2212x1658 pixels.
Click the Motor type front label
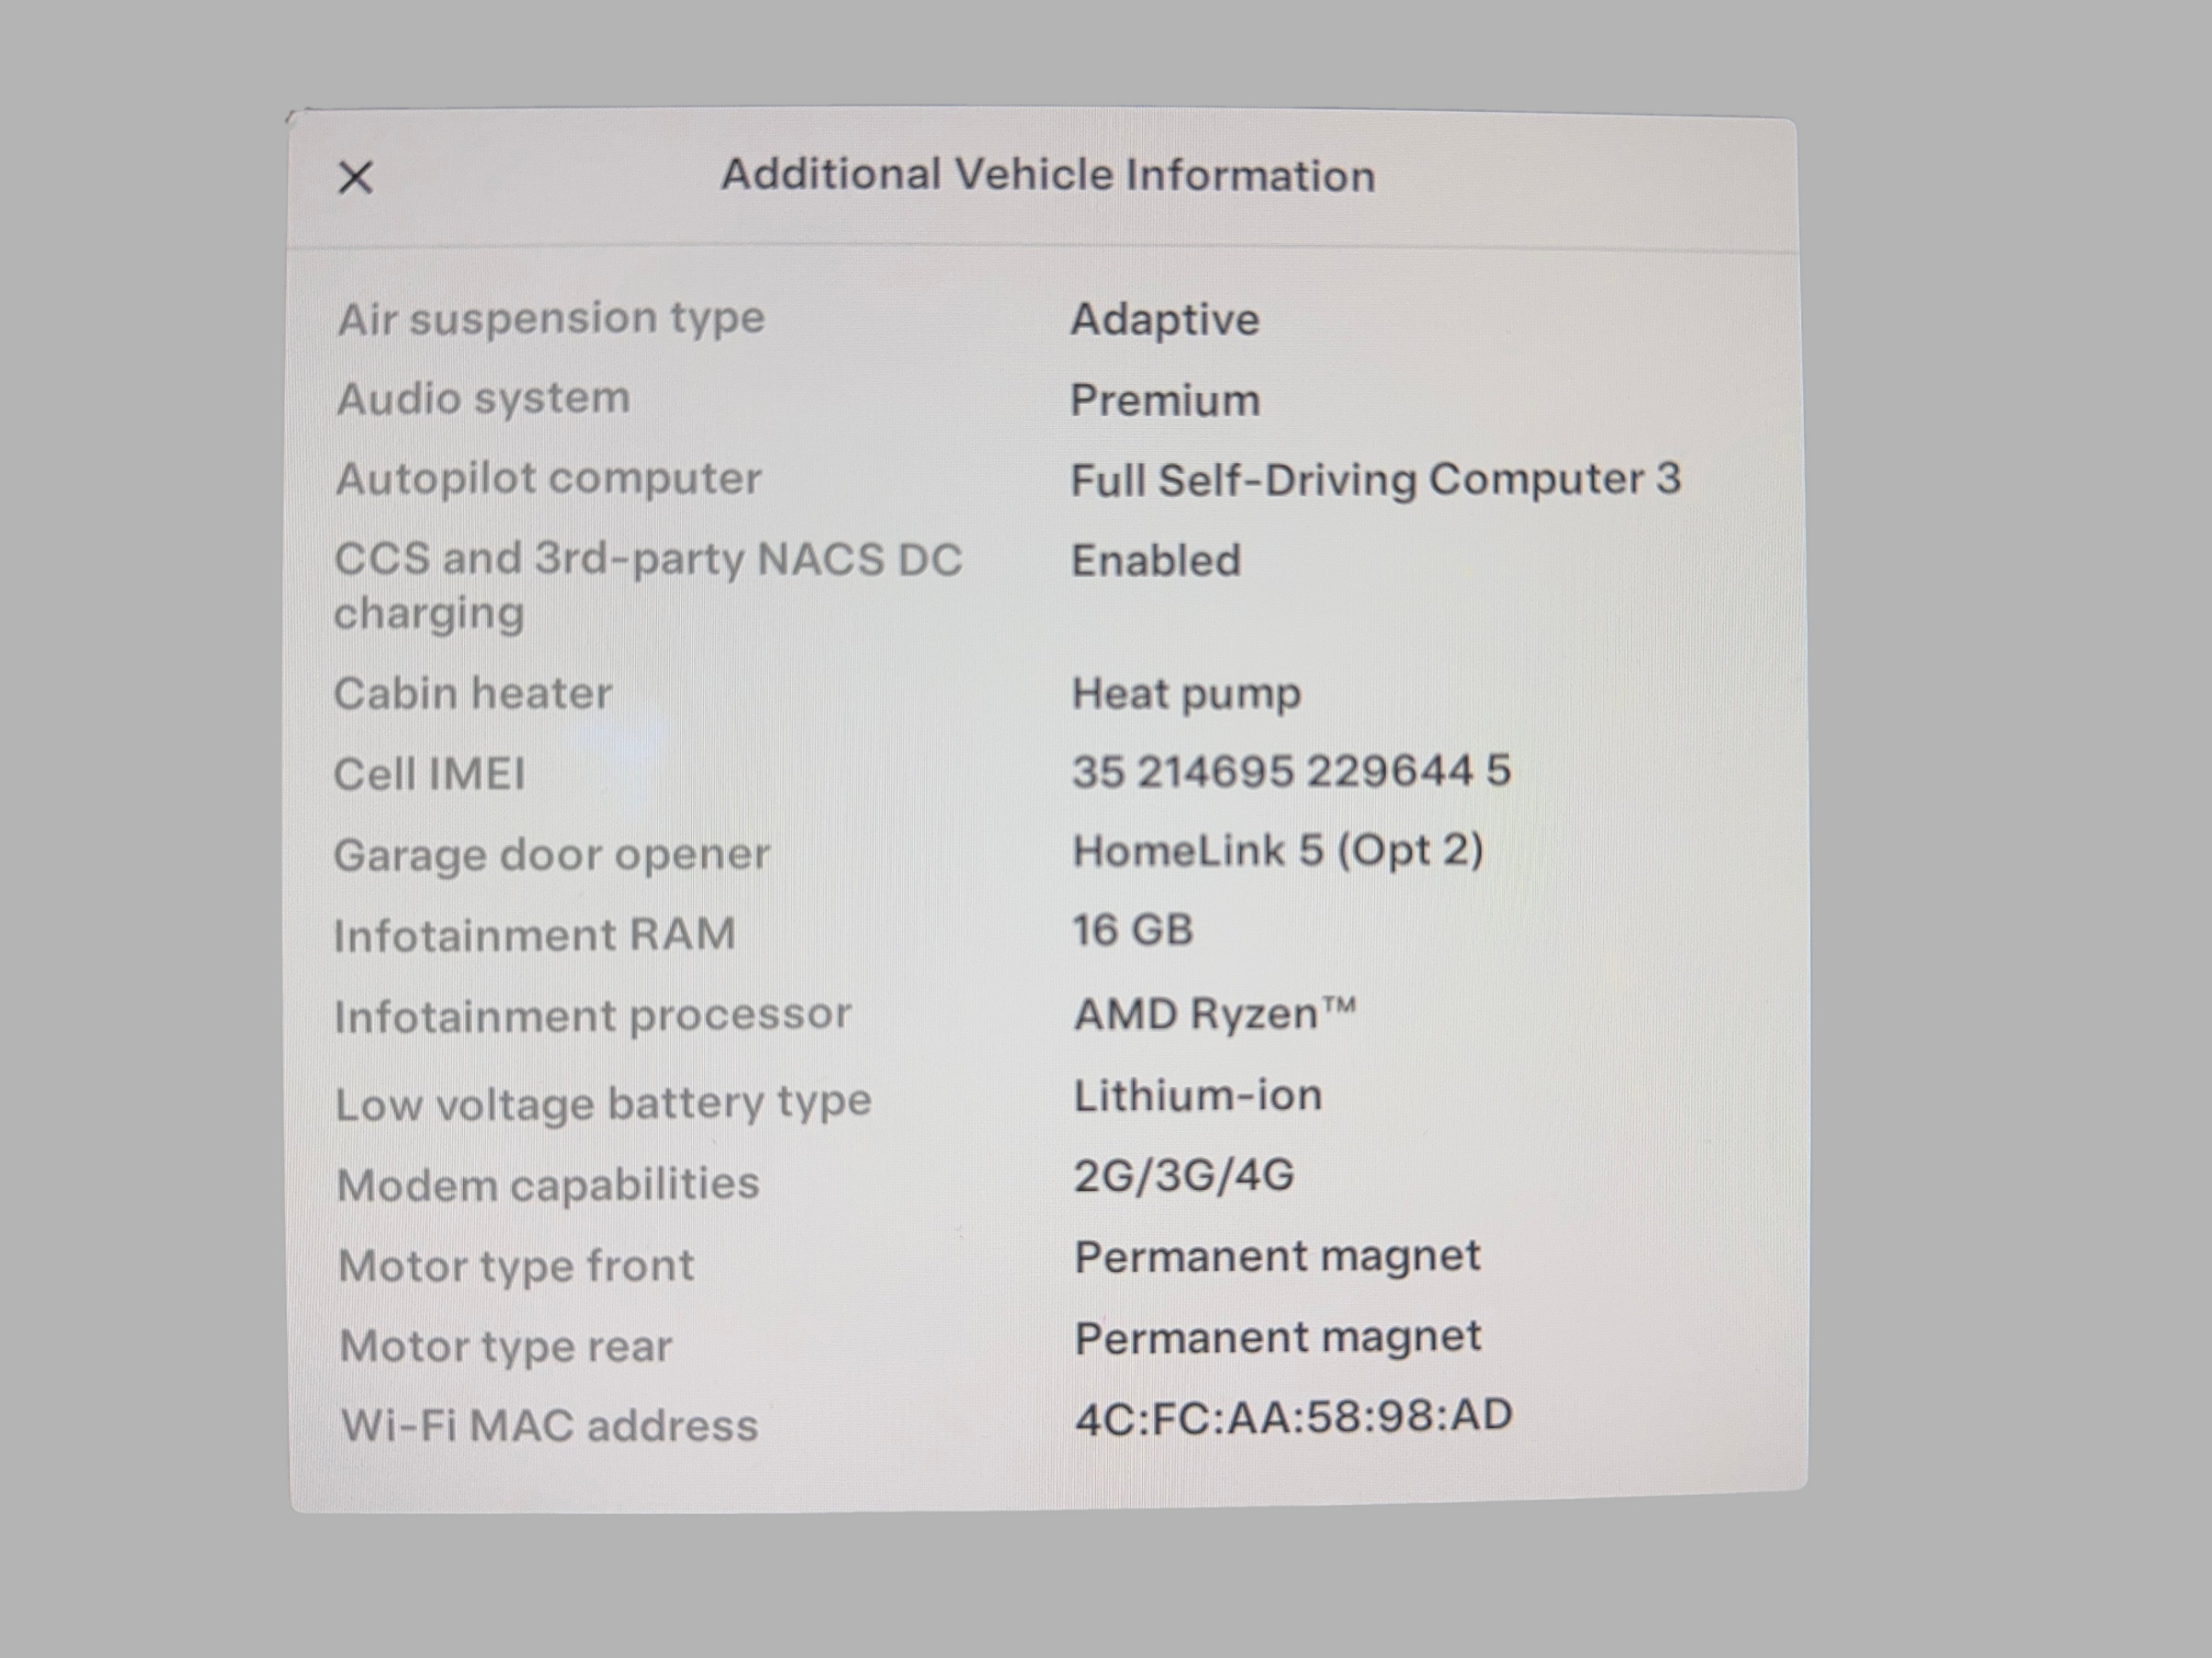tap(516, 1266)
